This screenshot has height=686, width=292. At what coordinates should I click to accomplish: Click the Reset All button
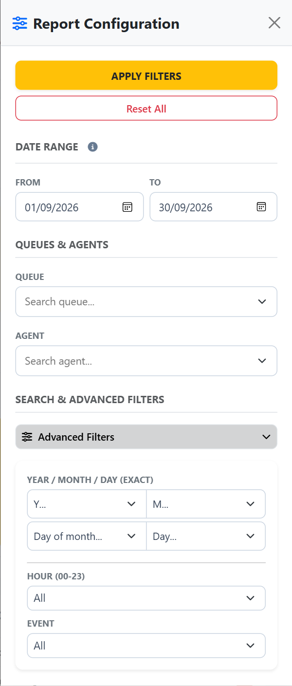pos(146,108)
